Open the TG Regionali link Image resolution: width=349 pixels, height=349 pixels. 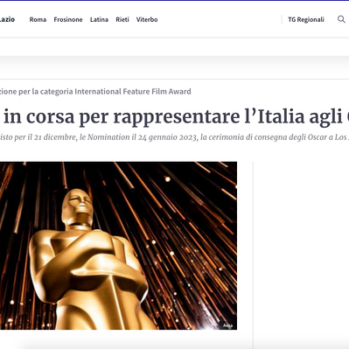(306, 19)
